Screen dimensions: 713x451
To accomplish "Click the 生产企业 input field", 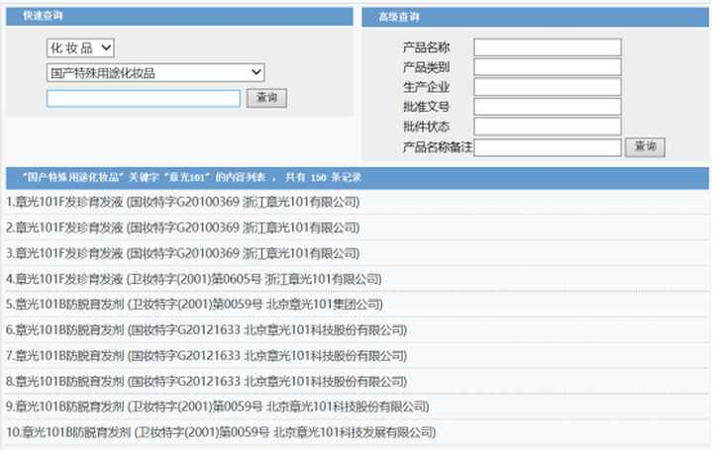I will [548, 87].
